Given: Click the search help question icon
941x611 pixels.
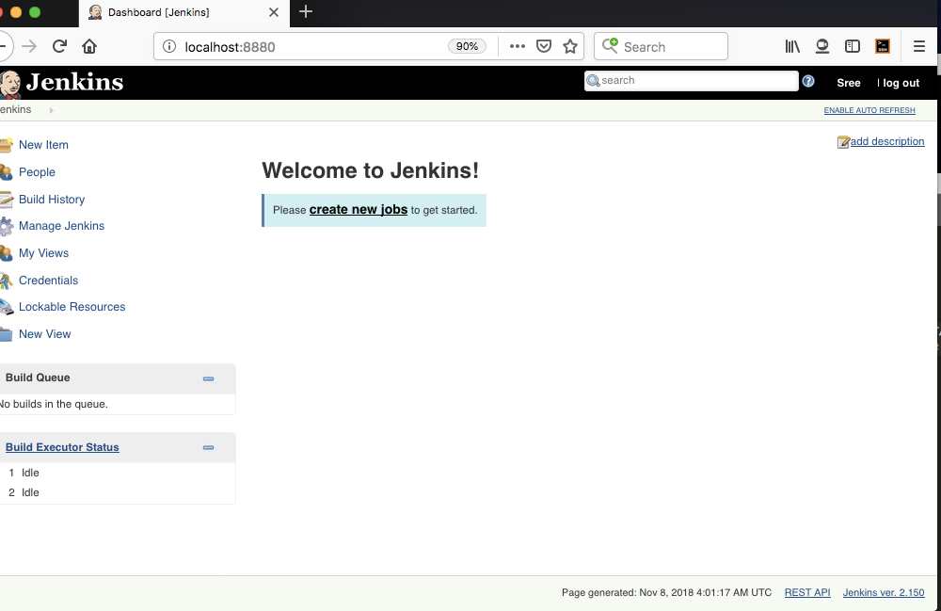Looking at the screenshot, I should 808,81.
